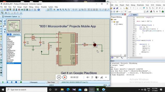Viewport: 165px width, 92px height.
Task: Click the Rotate Clockwise icon
Action: click(x=5, y=21)
